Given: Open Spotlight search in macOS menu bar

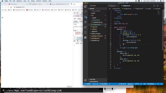Looking at the screenshot, I should (158, 1).
